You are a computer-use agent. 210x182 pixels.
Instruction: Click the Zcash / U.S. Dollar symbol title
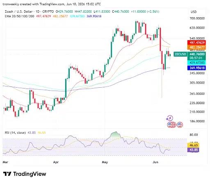tap(29, 11)
